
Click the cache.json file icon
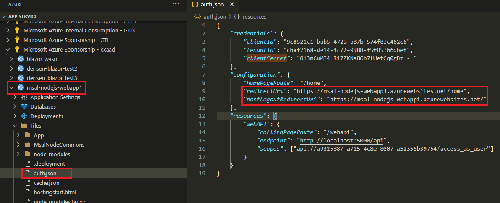coord(28,183)
